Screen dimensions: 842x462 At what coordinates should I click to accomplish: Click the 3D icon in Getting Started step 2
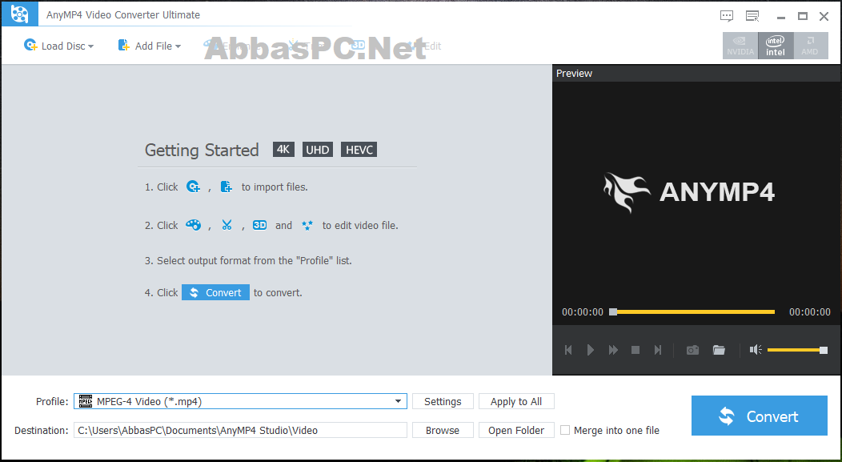click(x=260, y=225)
